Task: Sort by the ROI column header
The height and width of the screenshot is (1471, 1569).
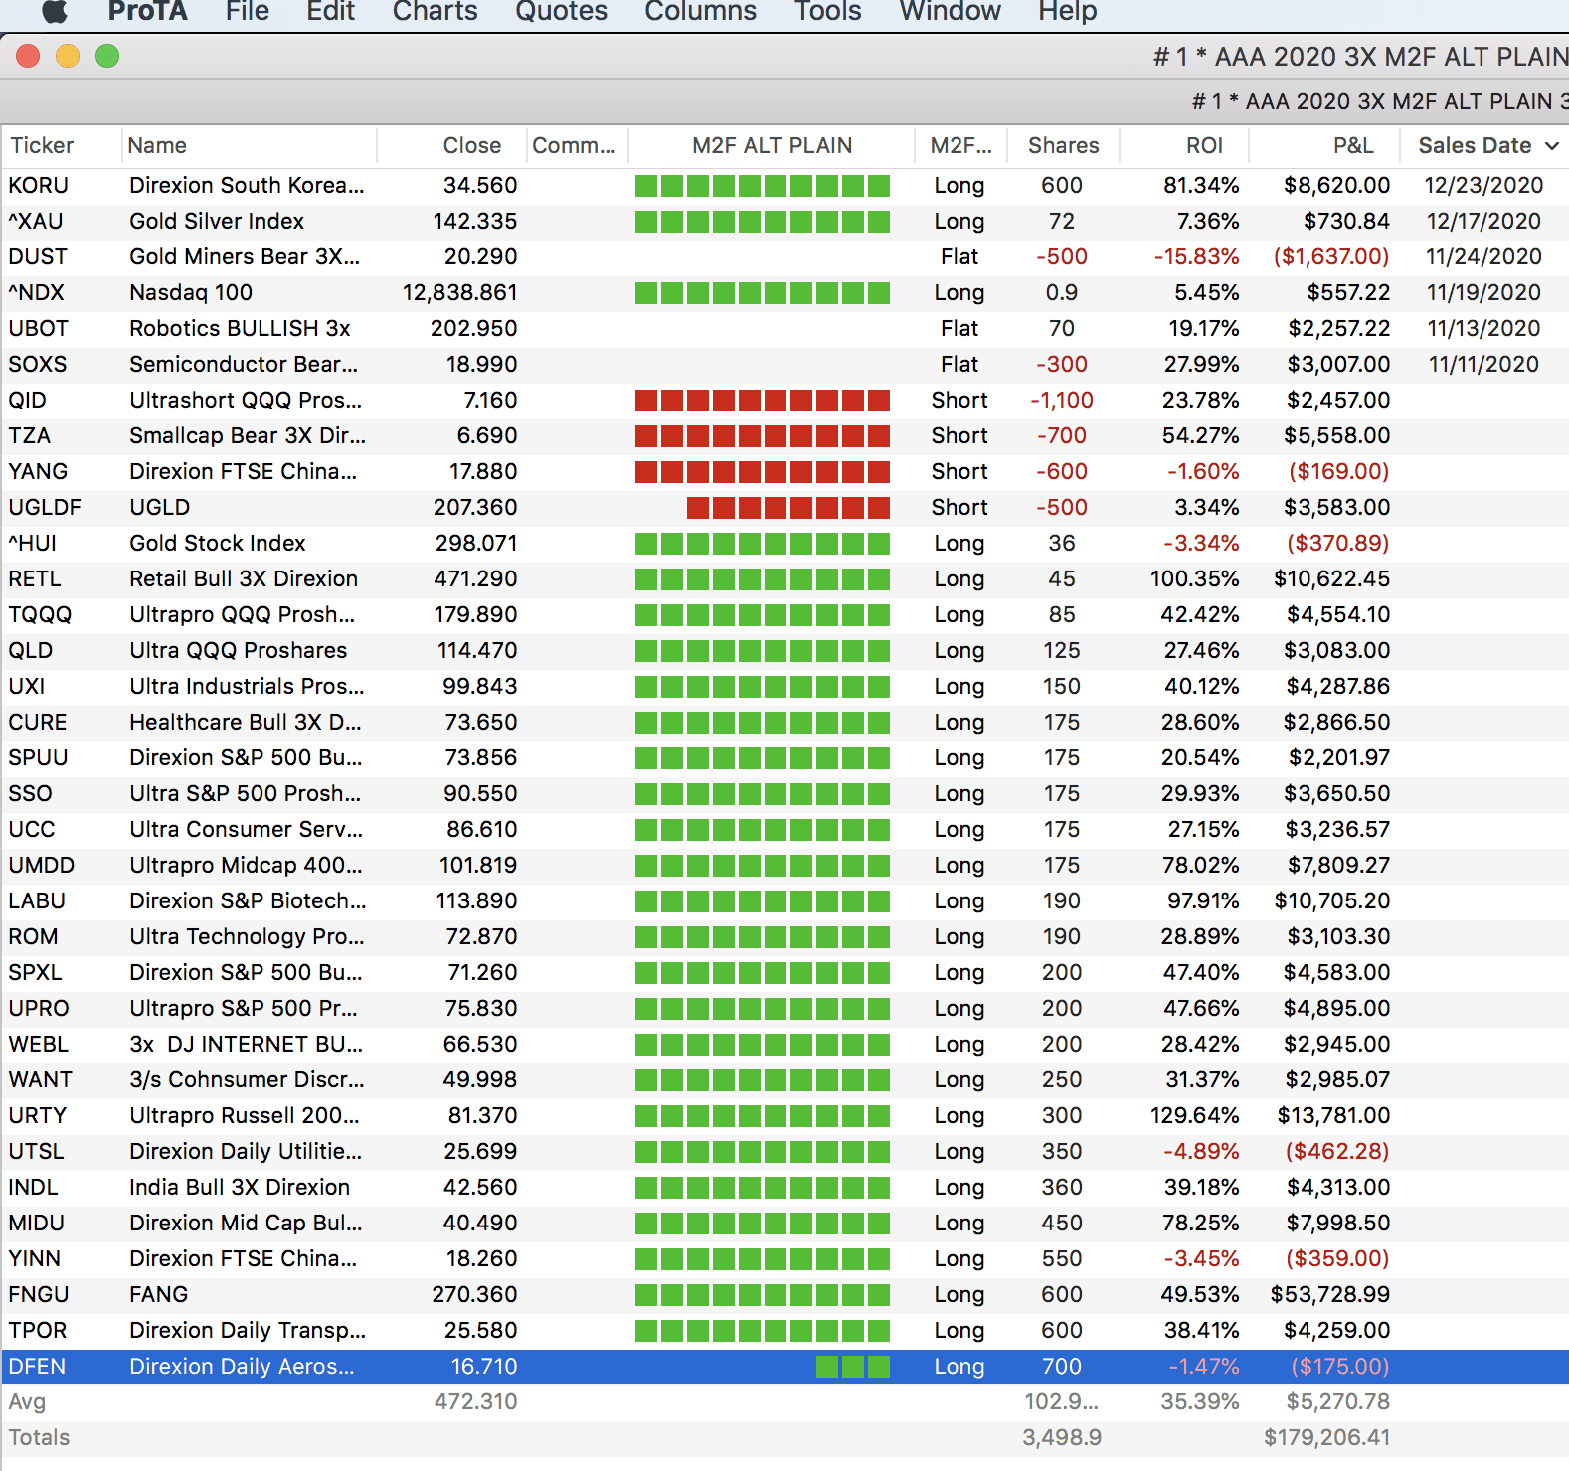Action: coord(1205,145)
